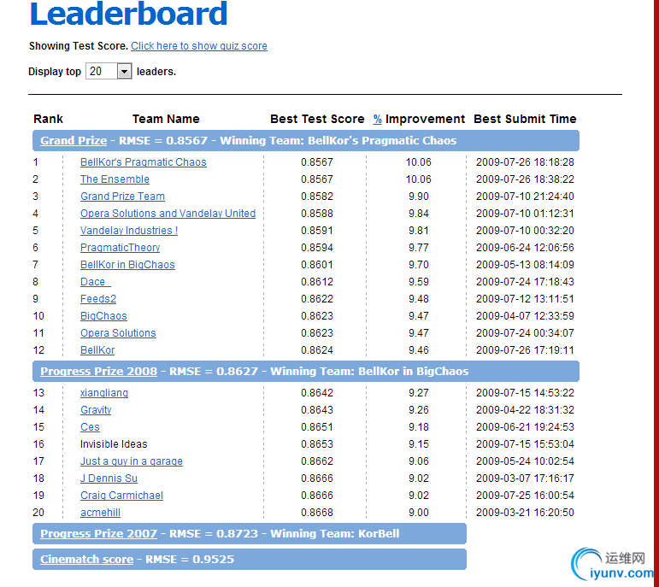Click submit time 2009-03-07 17:16:17
The width and height of the screenshot is (659, 587).
pyautogui.click(x=525, y=478)
